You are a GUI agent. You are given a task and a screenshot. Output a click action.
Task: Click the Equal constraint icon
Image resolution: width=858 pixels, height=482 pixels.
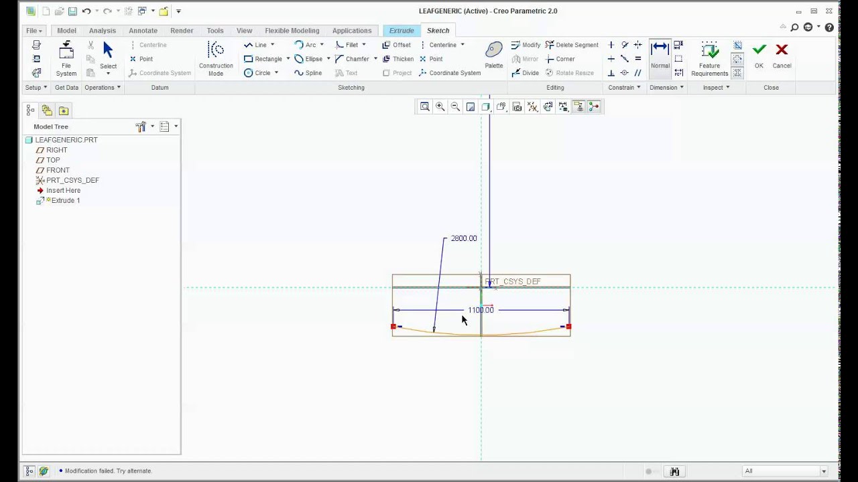[x=637, y=59]
